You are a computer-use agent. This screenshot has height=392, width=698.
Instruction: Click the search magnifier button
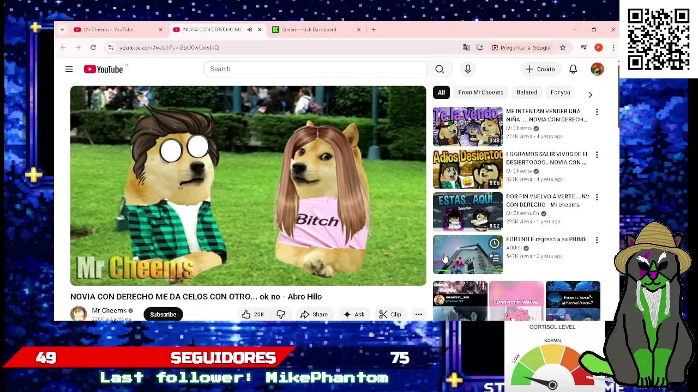click(x=440, y=69)
